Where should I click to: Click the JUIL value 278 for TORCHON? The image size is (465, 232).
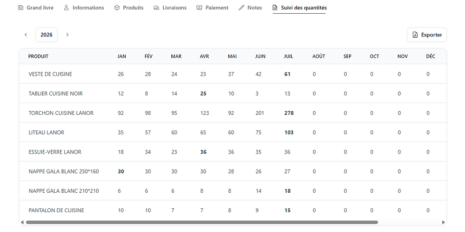(289, 113)
